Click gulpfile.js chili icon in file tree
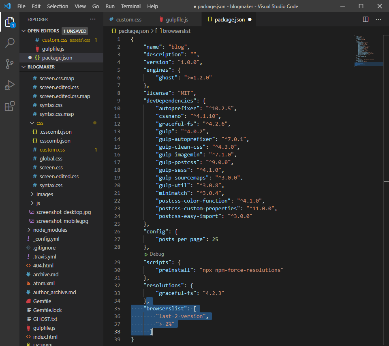The width and height of the screenshot is (389, 346). coord(28,328)
